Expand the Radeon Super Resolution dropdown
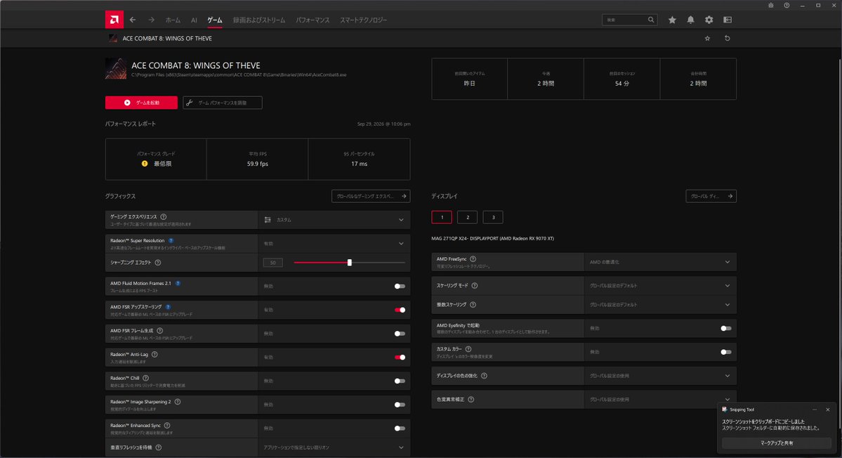The image size is (842, 458). (x=334, y=243)
